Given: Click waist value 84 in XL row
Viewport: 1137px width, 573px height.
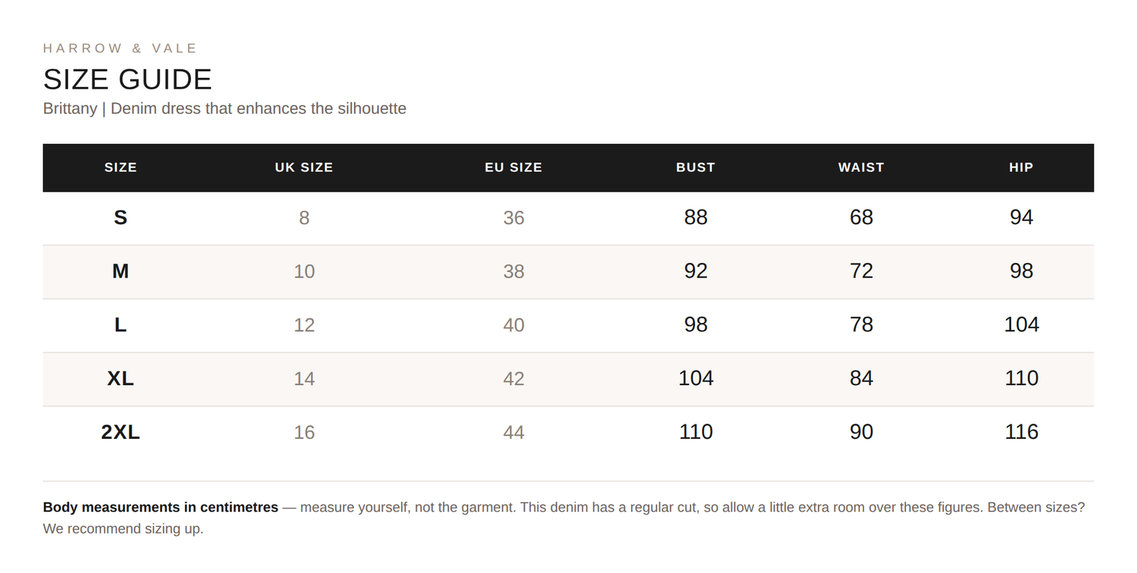Looking at the screenshot, I should [x=861, y=377].
